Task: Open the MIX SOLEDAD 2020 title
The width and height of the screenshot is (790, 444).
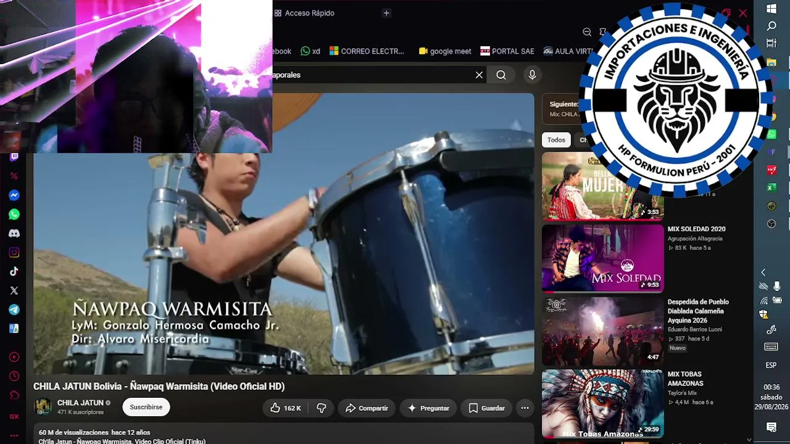Action: (x=696, y=229)
